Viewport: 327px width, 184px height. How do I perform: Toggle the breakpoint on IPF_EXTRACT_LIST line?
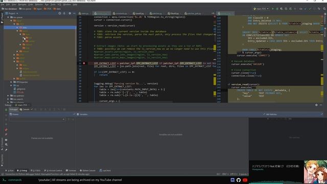click(x=84, y=63)
